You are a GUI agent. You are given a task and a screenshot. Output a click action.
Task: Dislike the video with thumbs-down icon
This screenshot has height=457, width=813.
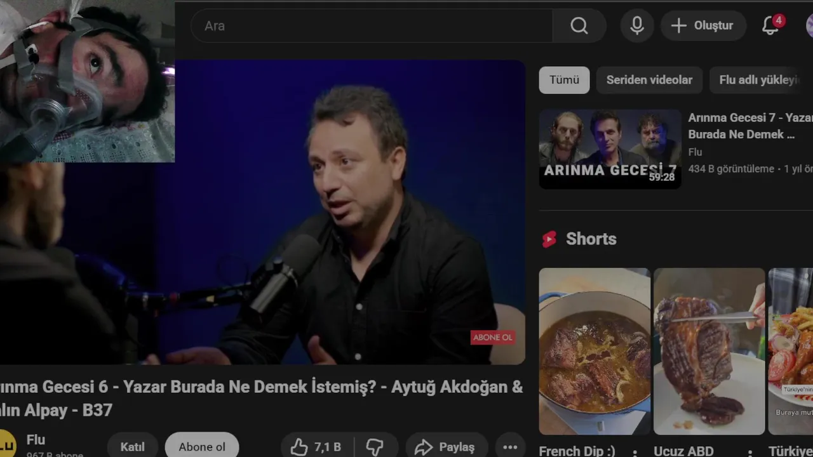click(375, 447)
